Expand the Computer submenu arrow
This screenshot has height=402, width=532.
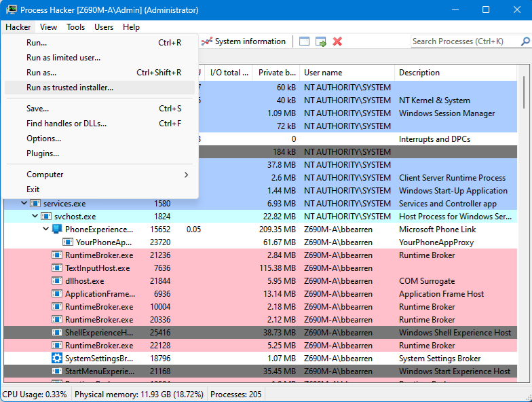186,175
